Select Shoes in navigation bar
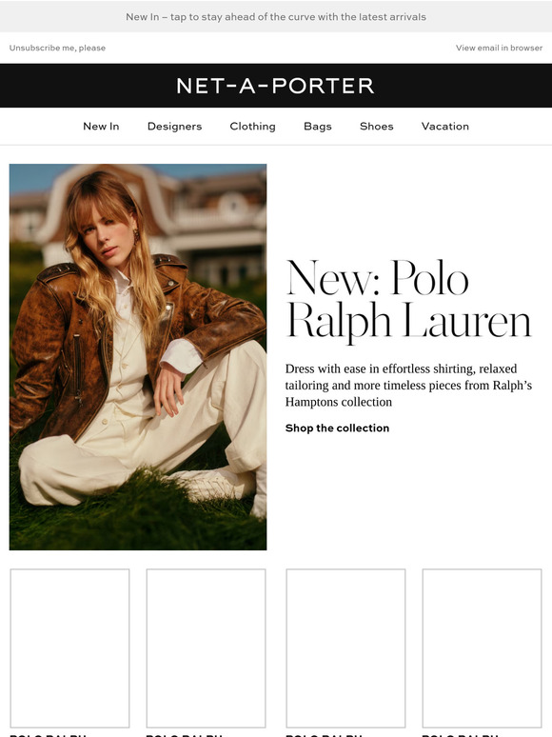The height and width of the screenshot is (737, 552). pos(376,126)
